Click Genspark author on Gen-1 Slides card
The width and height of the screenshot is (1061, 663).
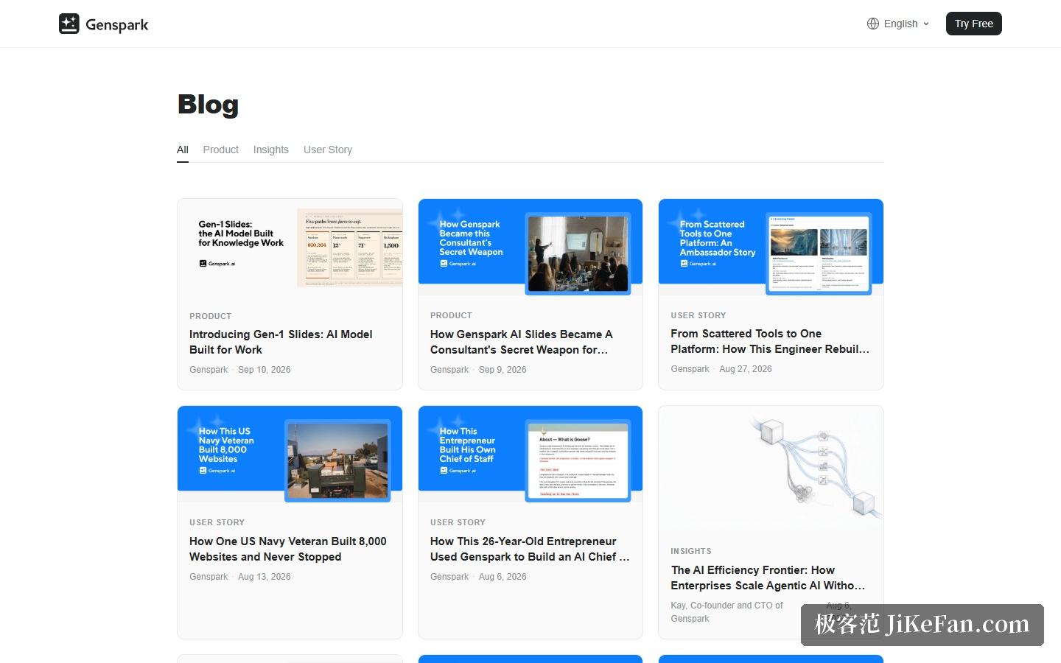click(x=209, y=370)
